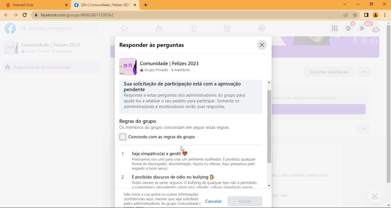Open Chrome tab search chevron
This screenshot has width=391, height=208.
pyautogui.click(x=345, y=5)
